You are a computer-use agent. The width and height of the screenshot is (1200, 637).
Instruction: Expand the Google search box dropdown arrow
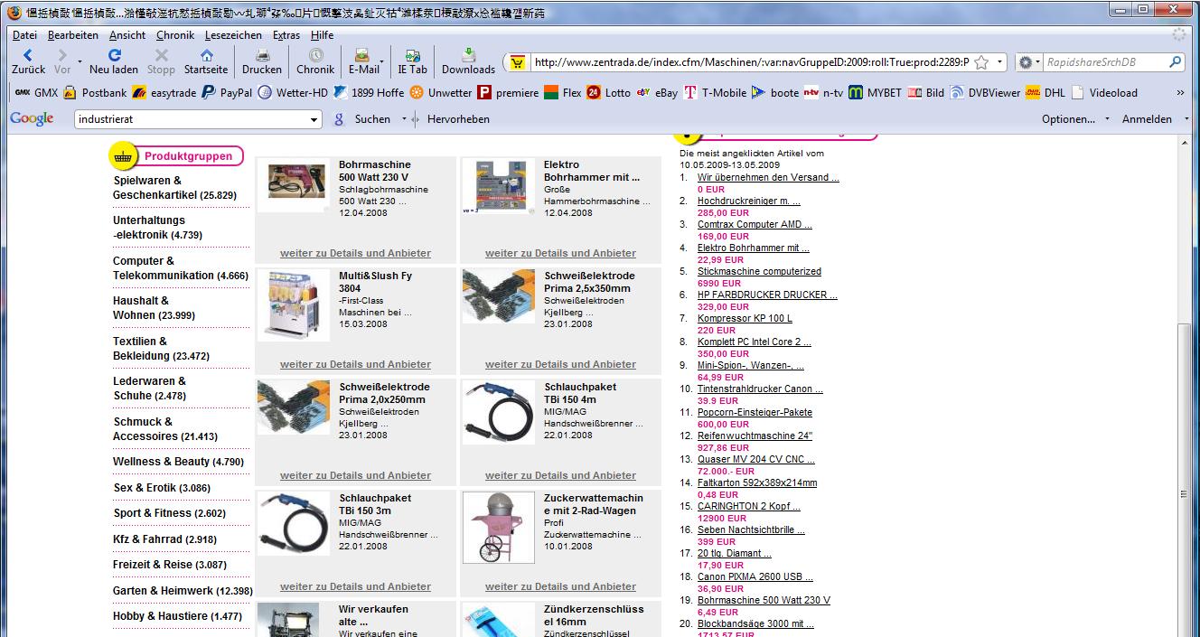[x=314, y=119]
